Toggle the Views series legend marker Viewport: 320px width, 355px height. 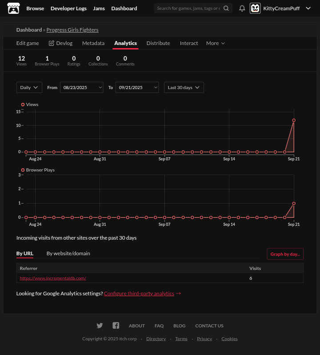pos(23,105)
